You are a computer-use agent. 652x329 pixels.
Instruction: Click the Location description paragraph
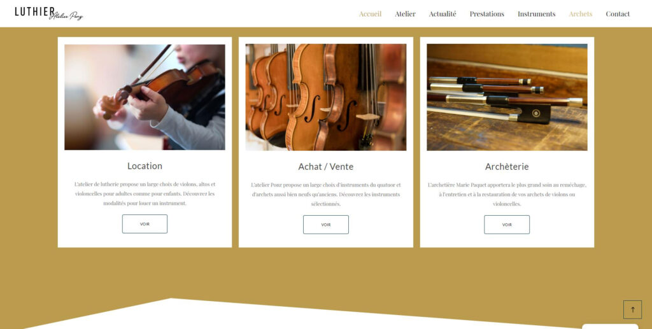click(145, 193)
